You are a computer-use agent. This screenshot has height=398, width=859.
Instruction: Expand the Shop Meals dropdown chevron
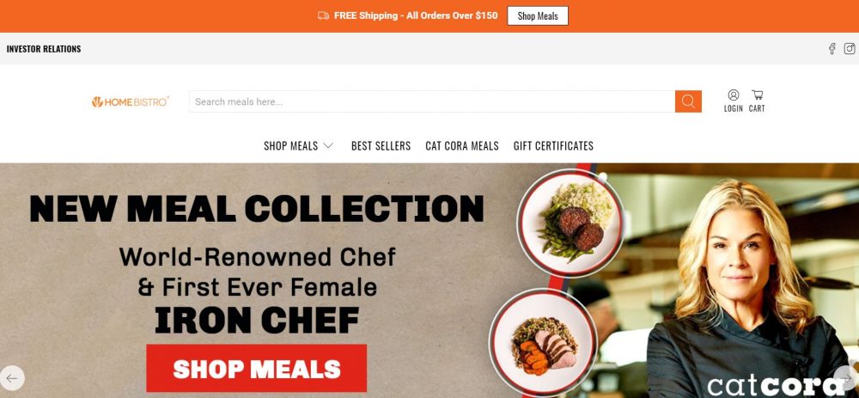(x=328, y=146)
